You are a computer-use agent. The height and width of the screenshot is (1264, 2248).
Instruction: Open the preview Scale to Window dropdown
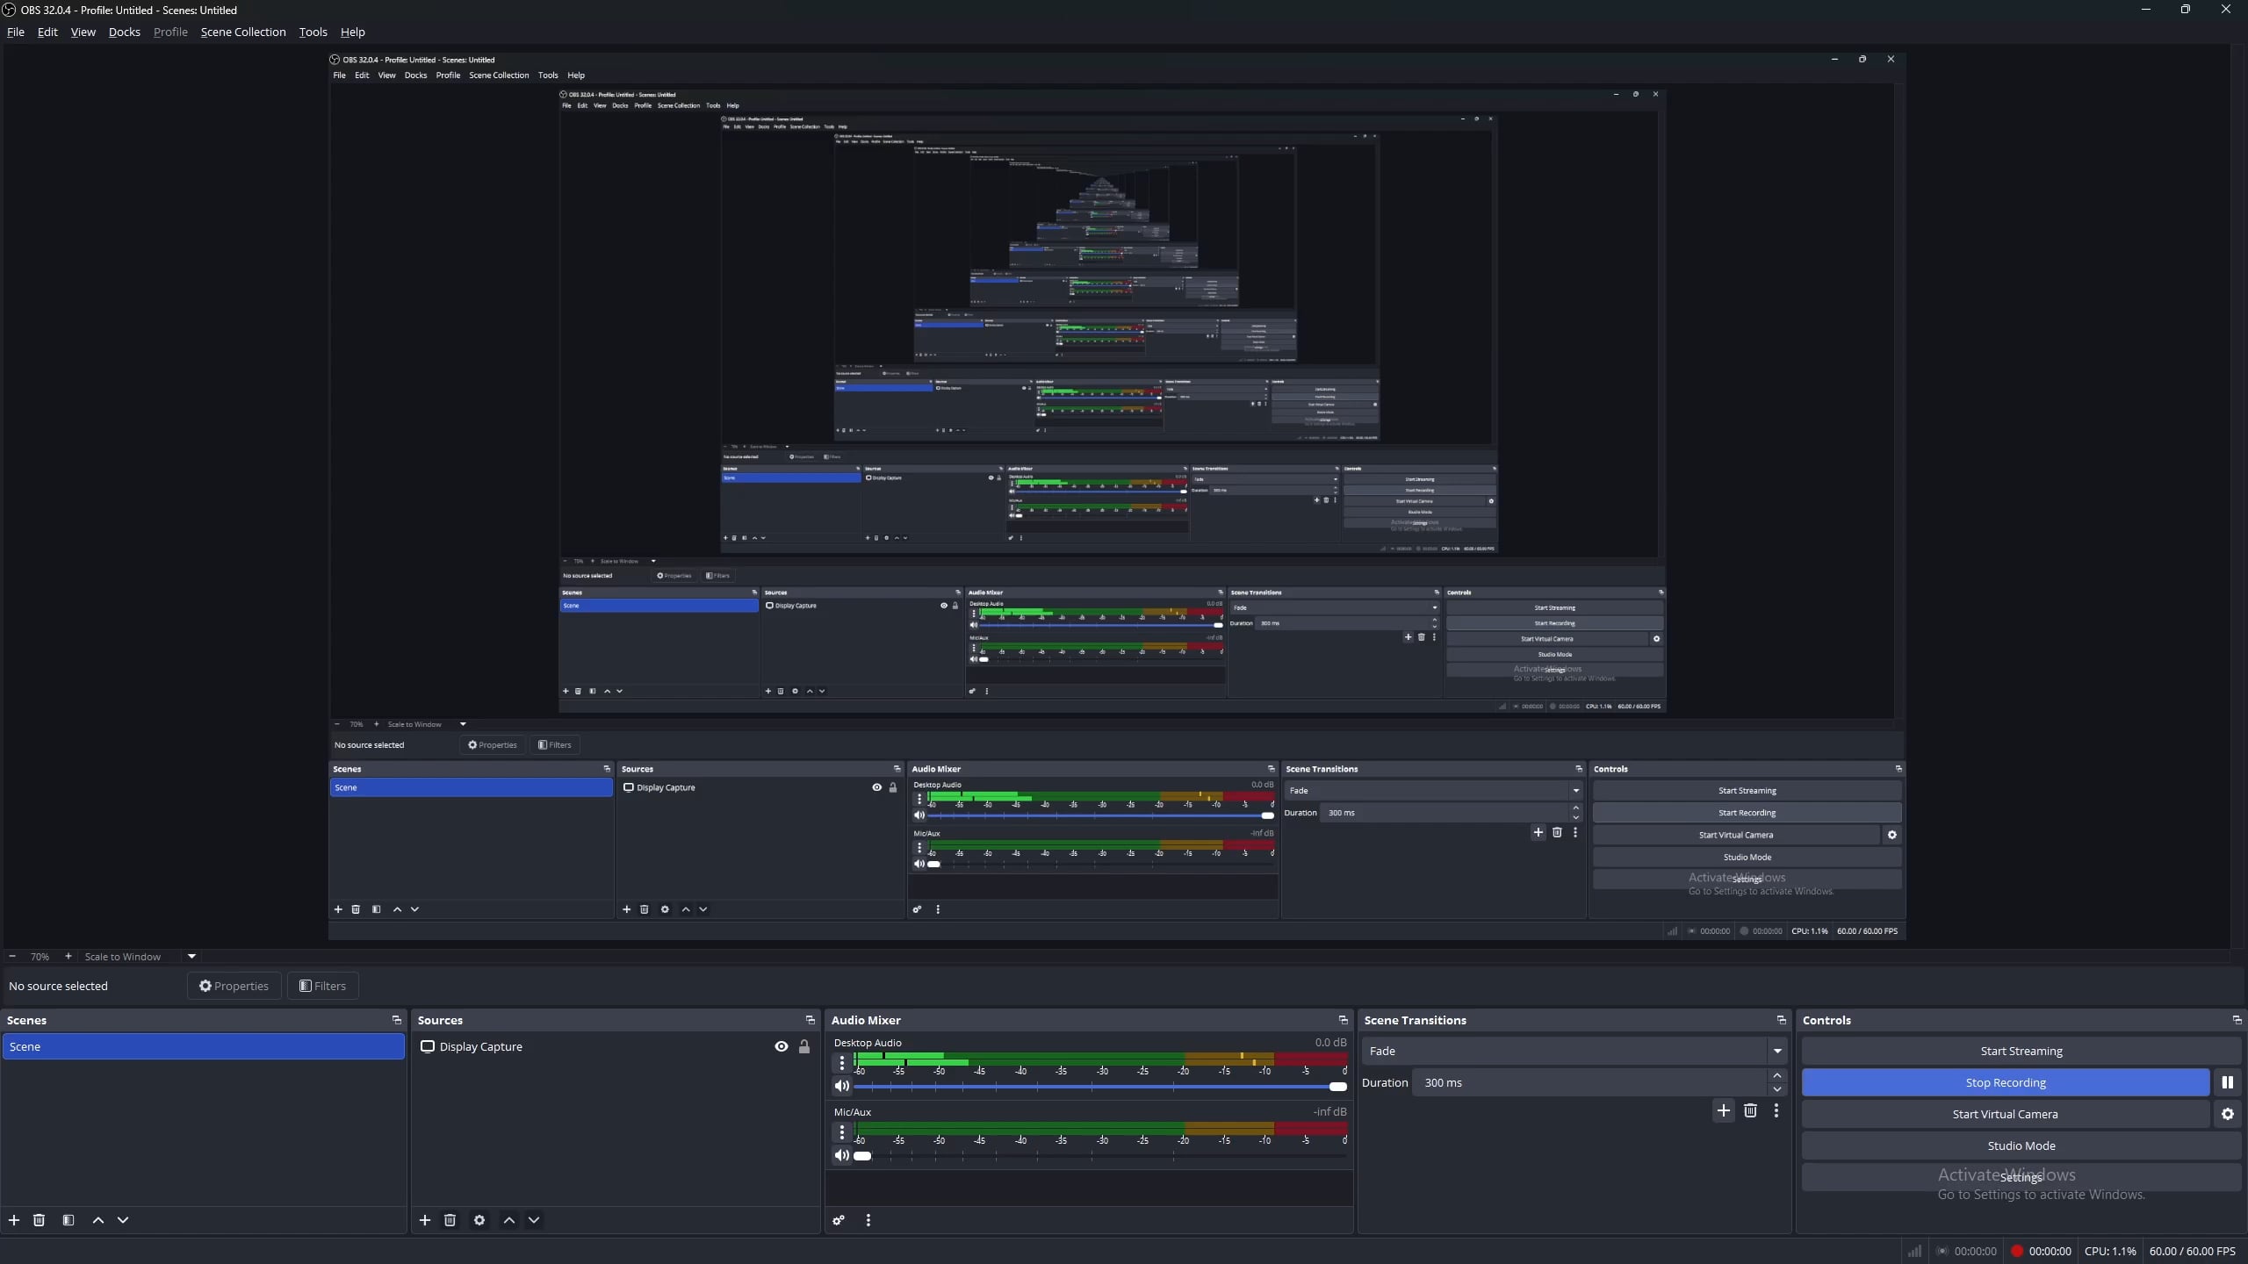pos(191,956)
